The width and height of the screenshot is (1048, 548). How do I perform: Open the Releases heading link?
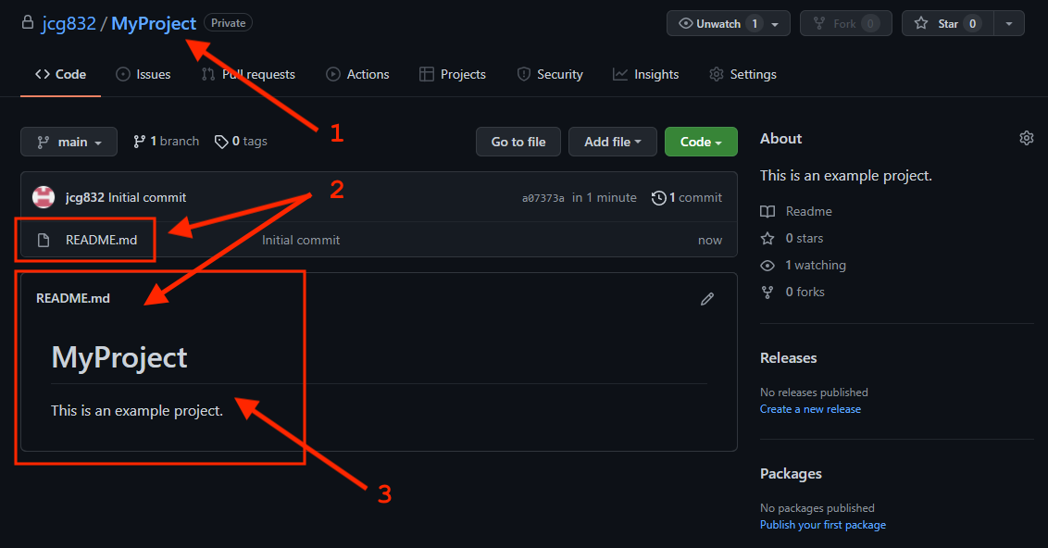coord(788,357)
